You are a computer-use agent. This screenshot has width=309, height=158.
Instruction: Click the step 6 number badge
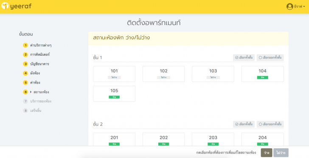(x=25, y=92)
